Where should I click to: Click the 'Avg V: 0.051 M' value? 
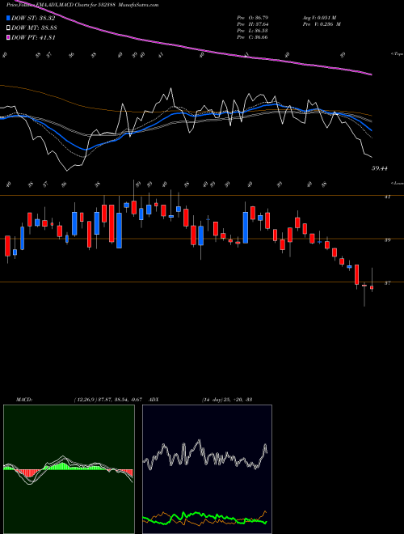319,17
